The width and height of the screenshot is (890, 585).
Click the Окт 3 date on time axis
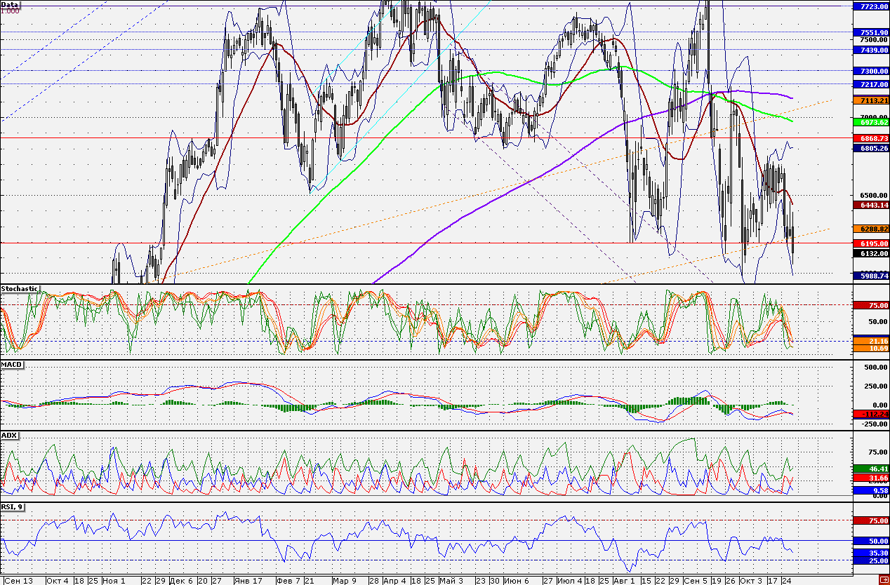tap(750, 581)
